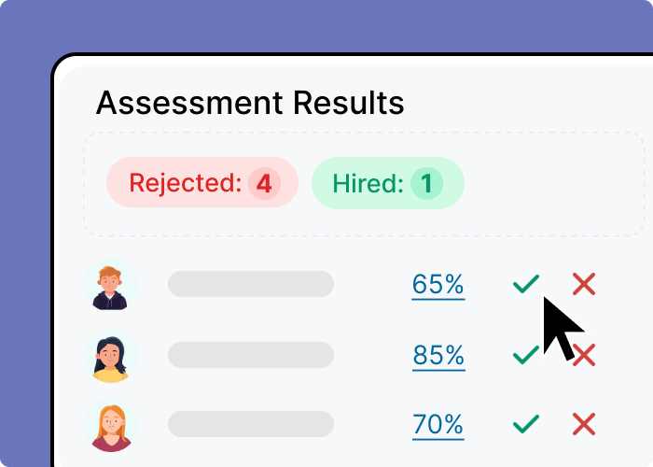Click red X in the 85% row
Screen dimensions: 653x467
coord(586,355)
